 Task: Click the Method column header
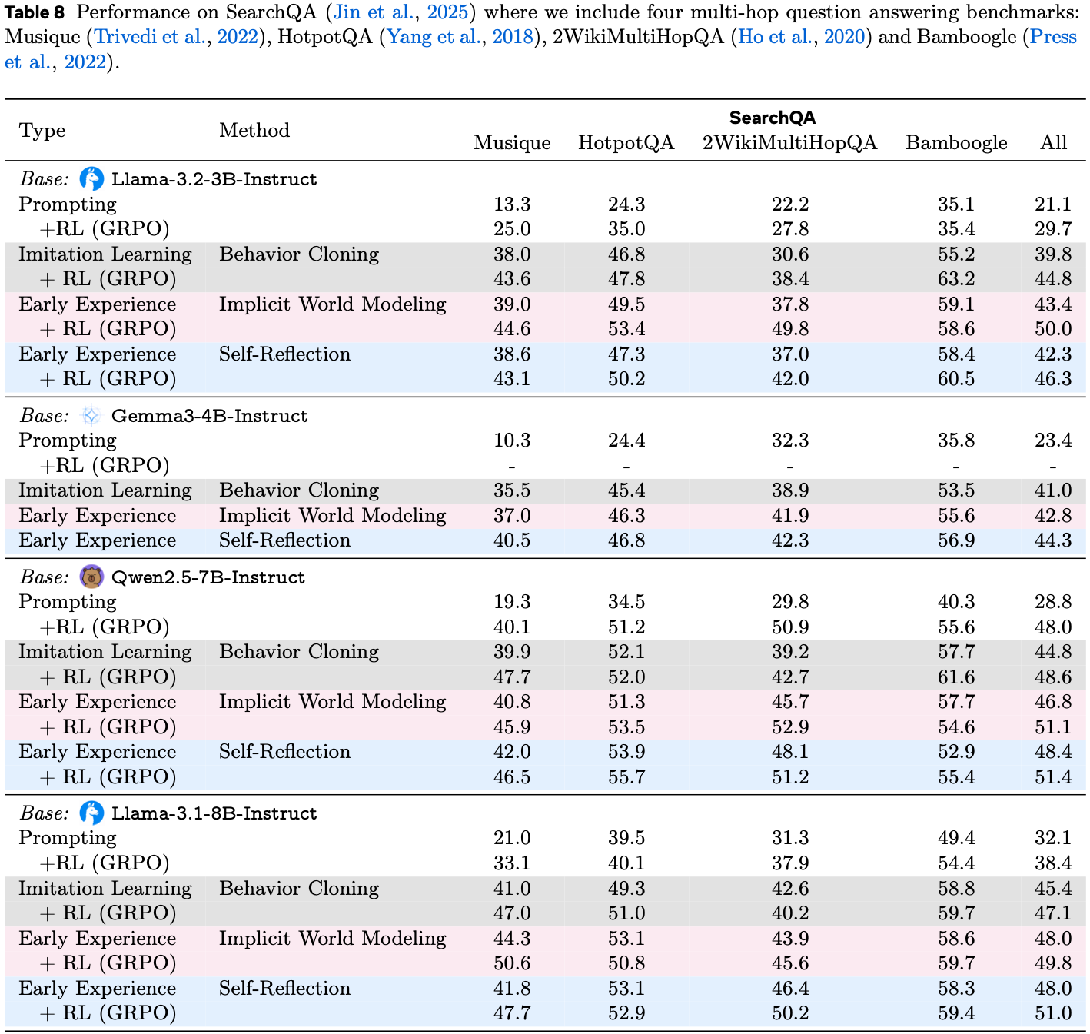click(x=254, y=131)
